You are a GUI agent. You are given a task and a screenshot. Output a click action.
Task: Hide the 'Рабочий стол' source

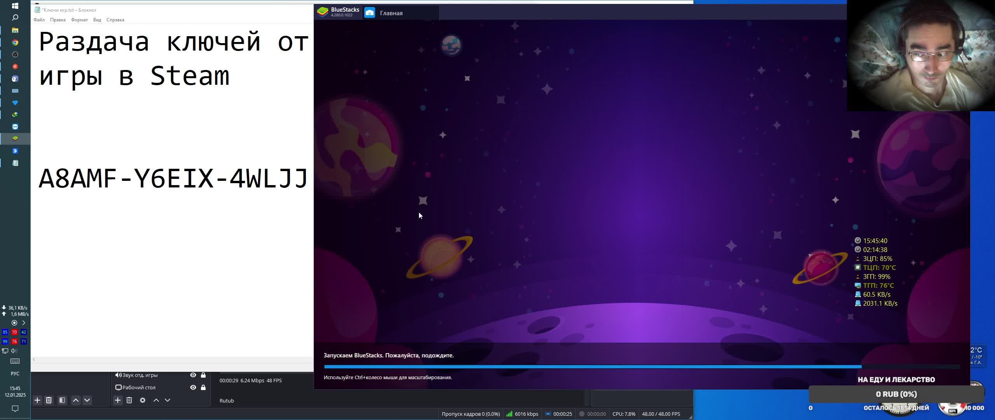pyautogui.click(x=193, y=387)
